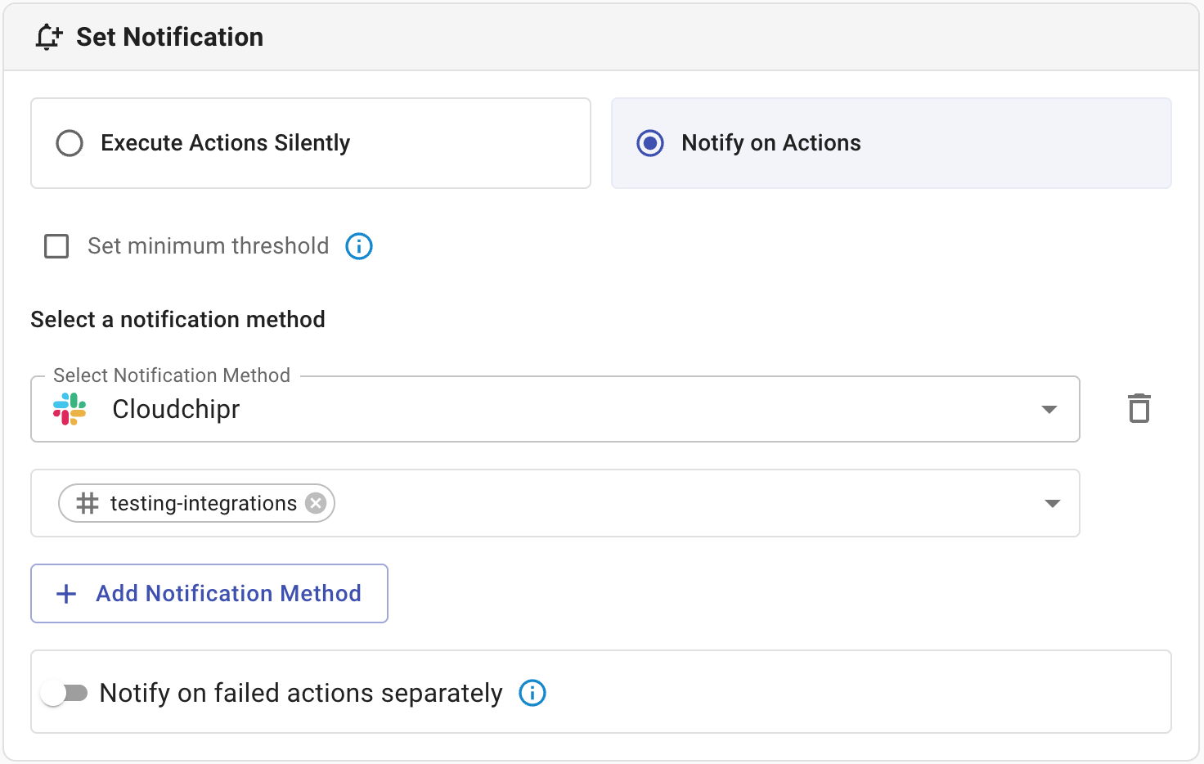This screenshot has width=1204, height=764.
Task: Click the Slack logo in method field
Action: tap(70, 409)
